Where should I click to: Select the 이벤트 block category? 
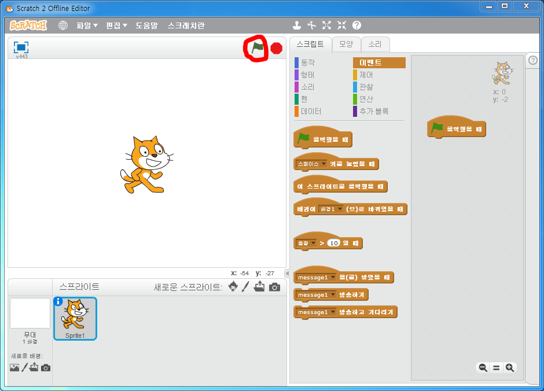[x=379, y=62]
